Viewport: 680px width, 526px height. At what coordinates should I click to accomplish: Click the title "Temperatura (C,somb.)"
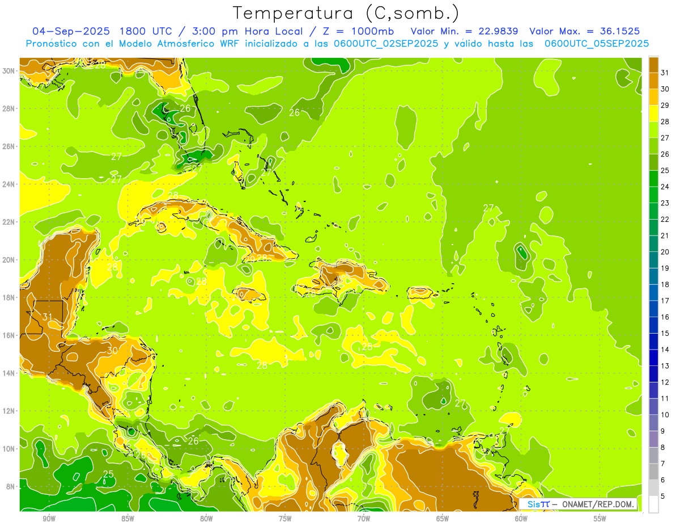point(346,13)
